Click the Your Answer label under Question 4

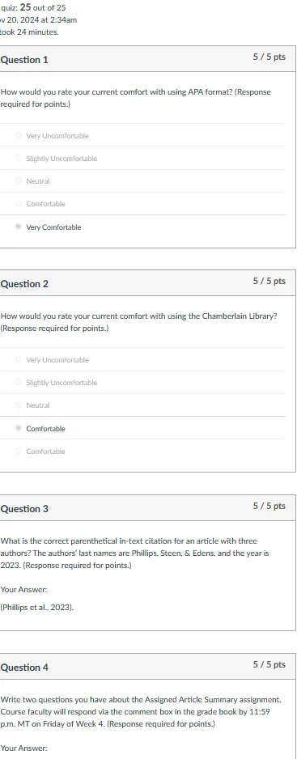coord(23,748)
